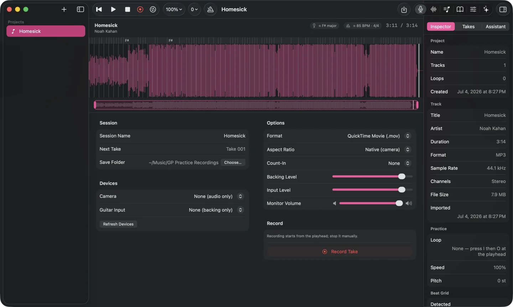Click the import download icon

pyautogui.click(x=404, y=10)
